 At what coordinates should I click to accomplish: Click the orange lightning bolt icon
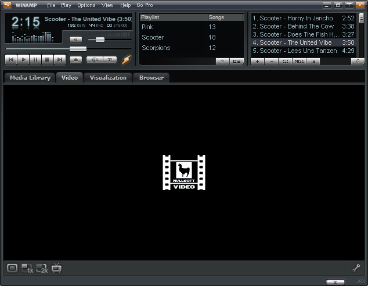(x=126, y=60)
